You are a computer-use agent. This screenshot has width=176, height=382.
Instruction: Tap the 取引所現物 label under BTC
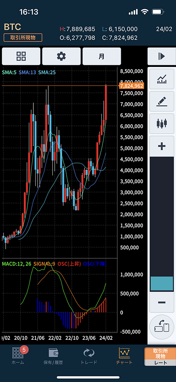click(x=23, y=38)
